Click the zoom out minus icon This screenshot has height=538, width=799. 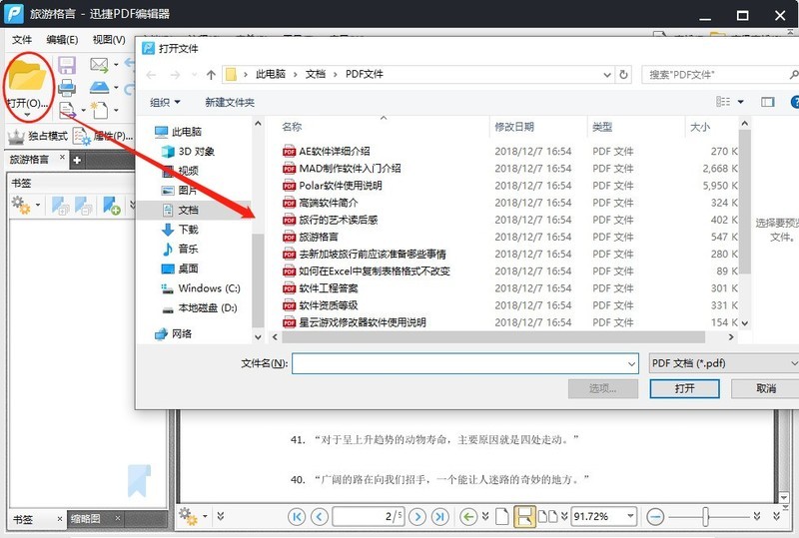click(x=655, y=516)
